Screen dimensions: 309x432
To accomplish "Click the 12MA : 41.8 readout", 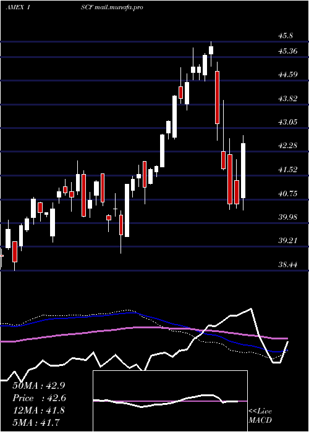I will click(39, 410).
